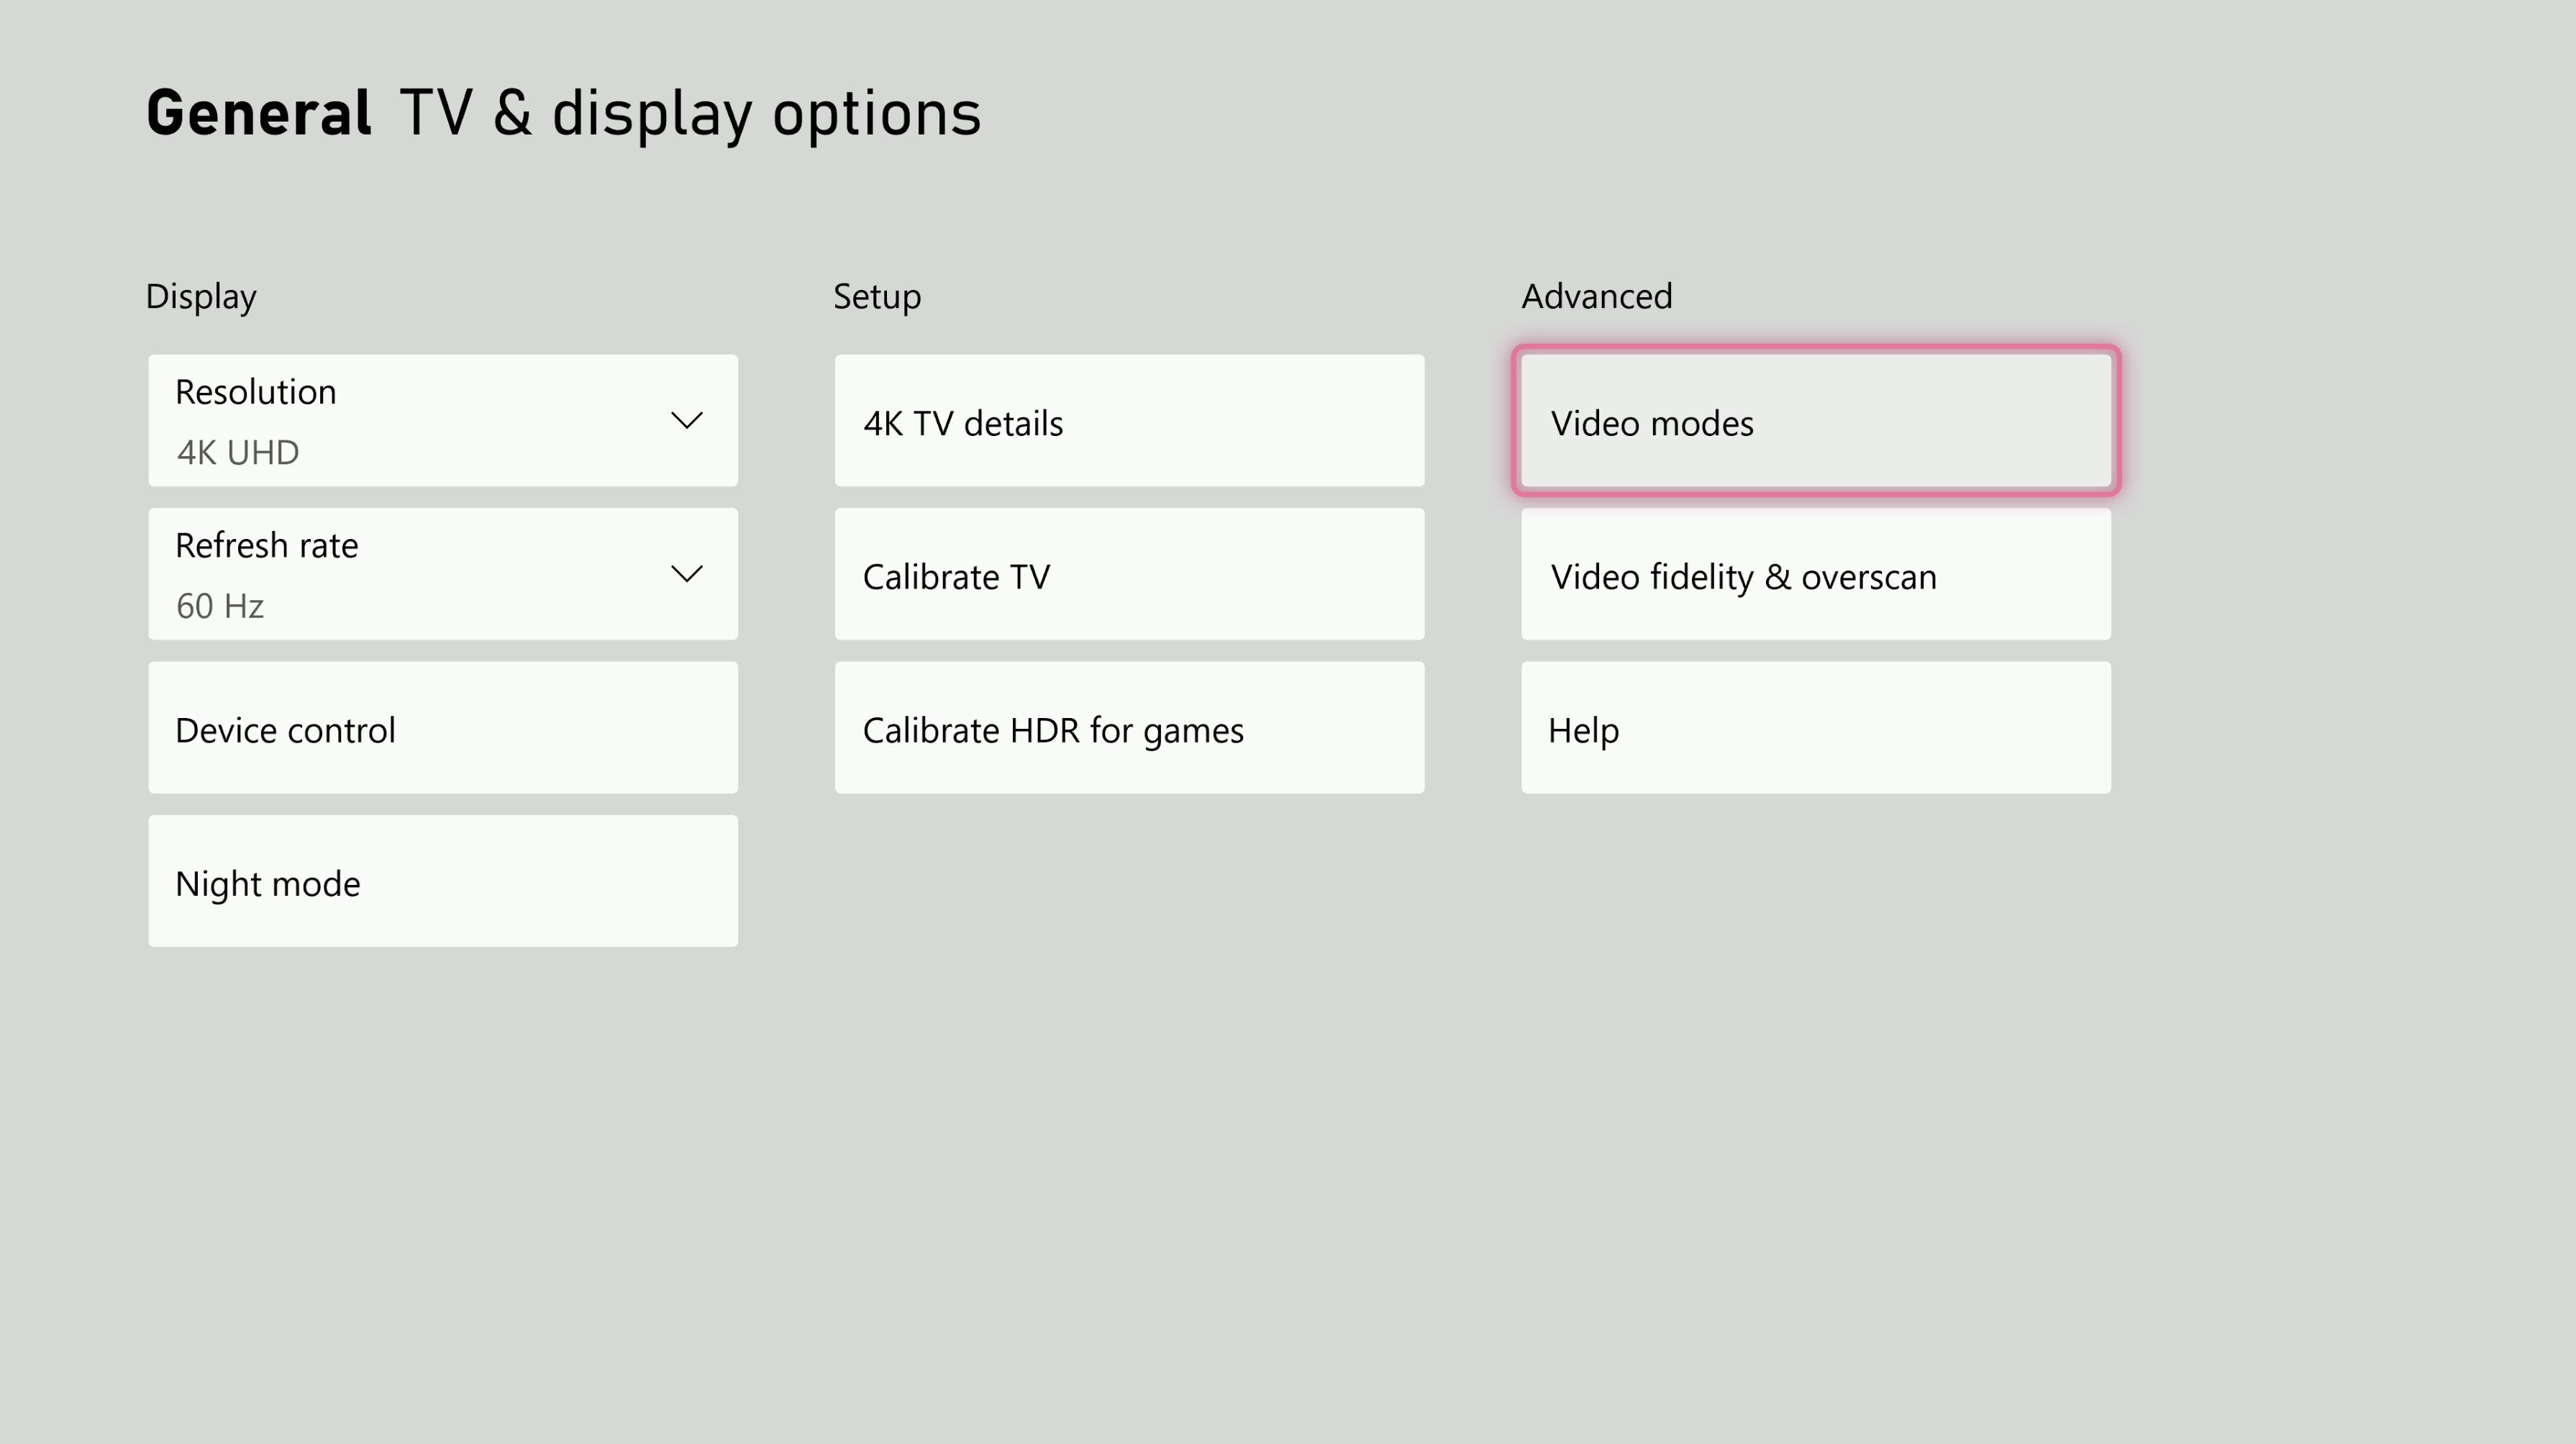Viewport: 2576px width, 1444px height.
Task: Open the Help option
Action: [1814, 728]
